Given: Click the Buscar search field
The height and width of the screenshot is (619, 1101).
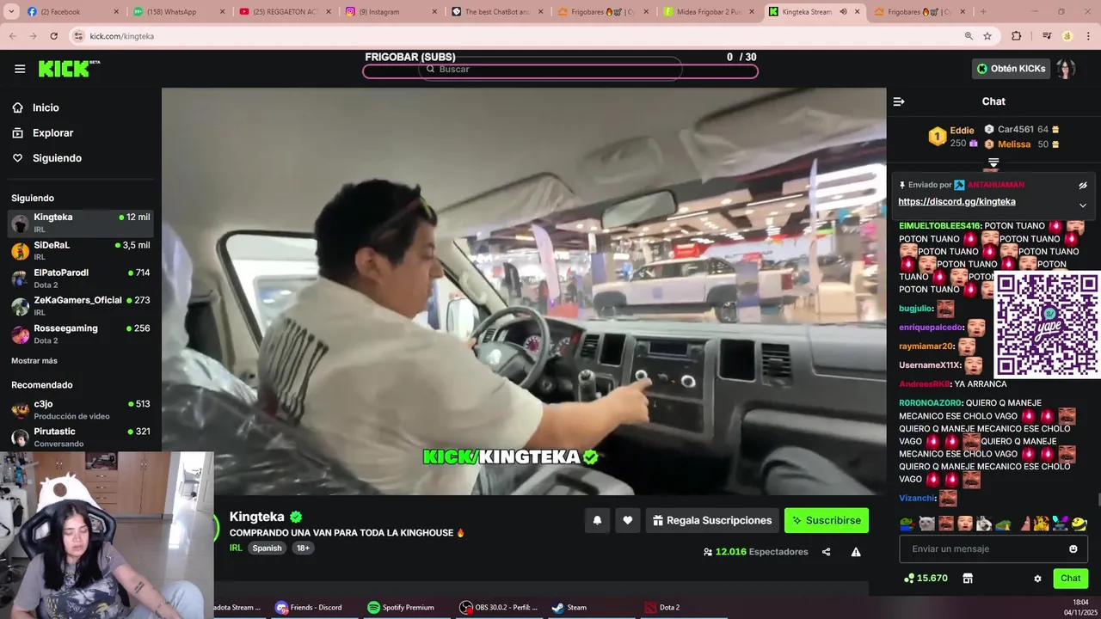Looking at the screenshot, I should [x=550, y=69].
